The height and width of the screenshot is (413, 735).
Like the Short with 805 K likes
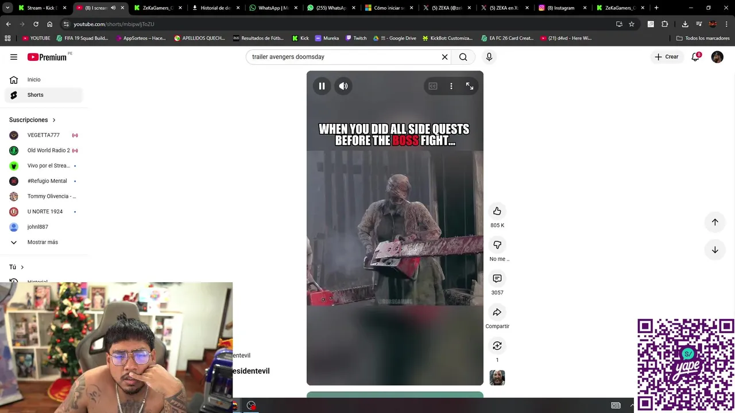pyautogui.click(x=497, y=211)
